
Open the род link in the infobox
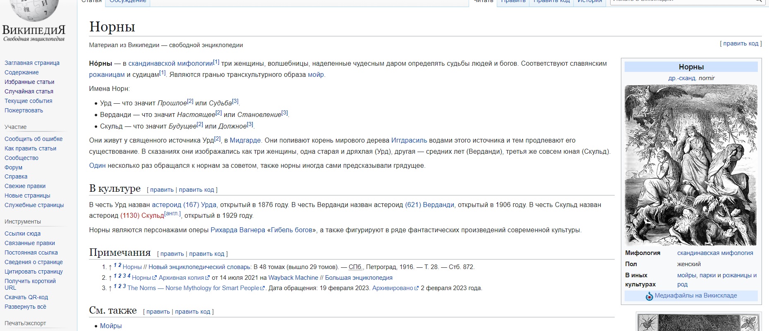point(683,284)
